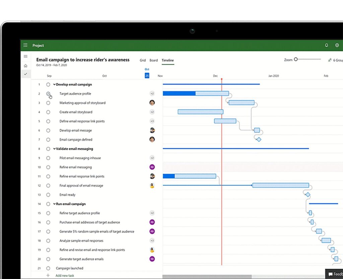The width and height of the screenshot is (343, 279).
Task: Open Project settings with the gear icon
Action: point(337,45)
